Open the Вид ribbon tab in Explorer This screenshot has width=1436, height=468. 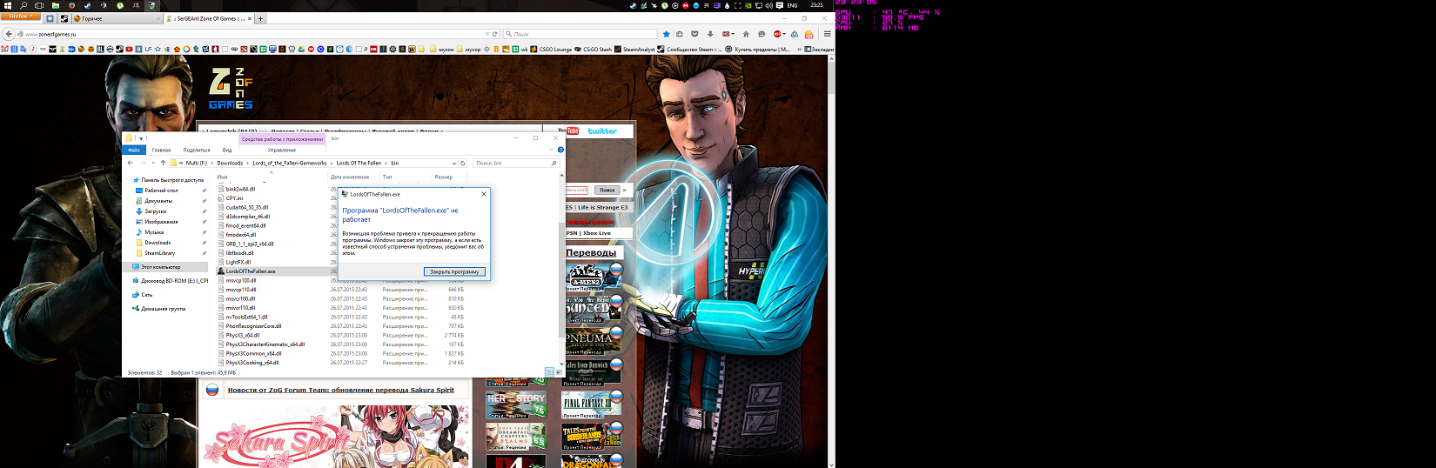(x=227, y=150)
